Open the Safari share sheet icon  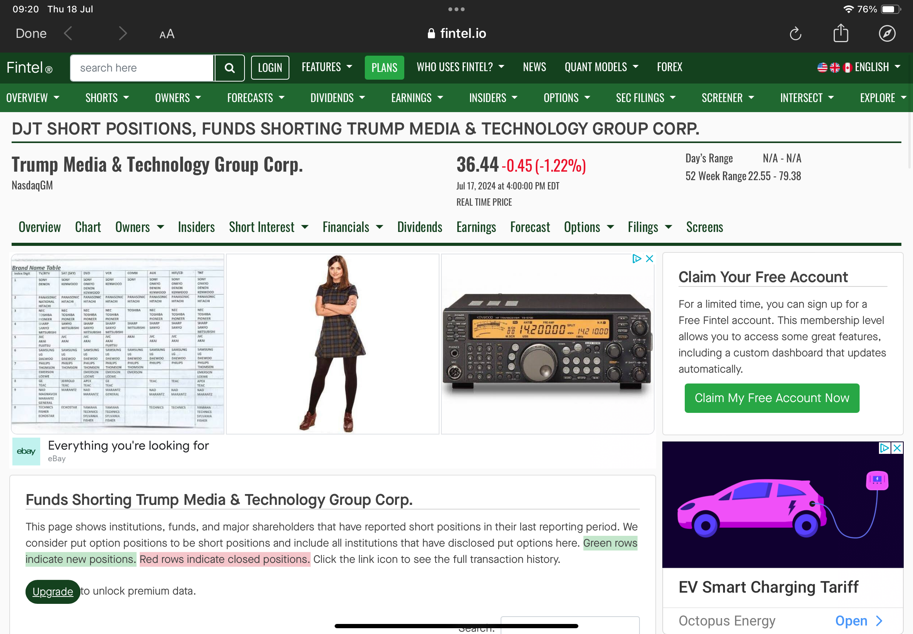(841, 33)
